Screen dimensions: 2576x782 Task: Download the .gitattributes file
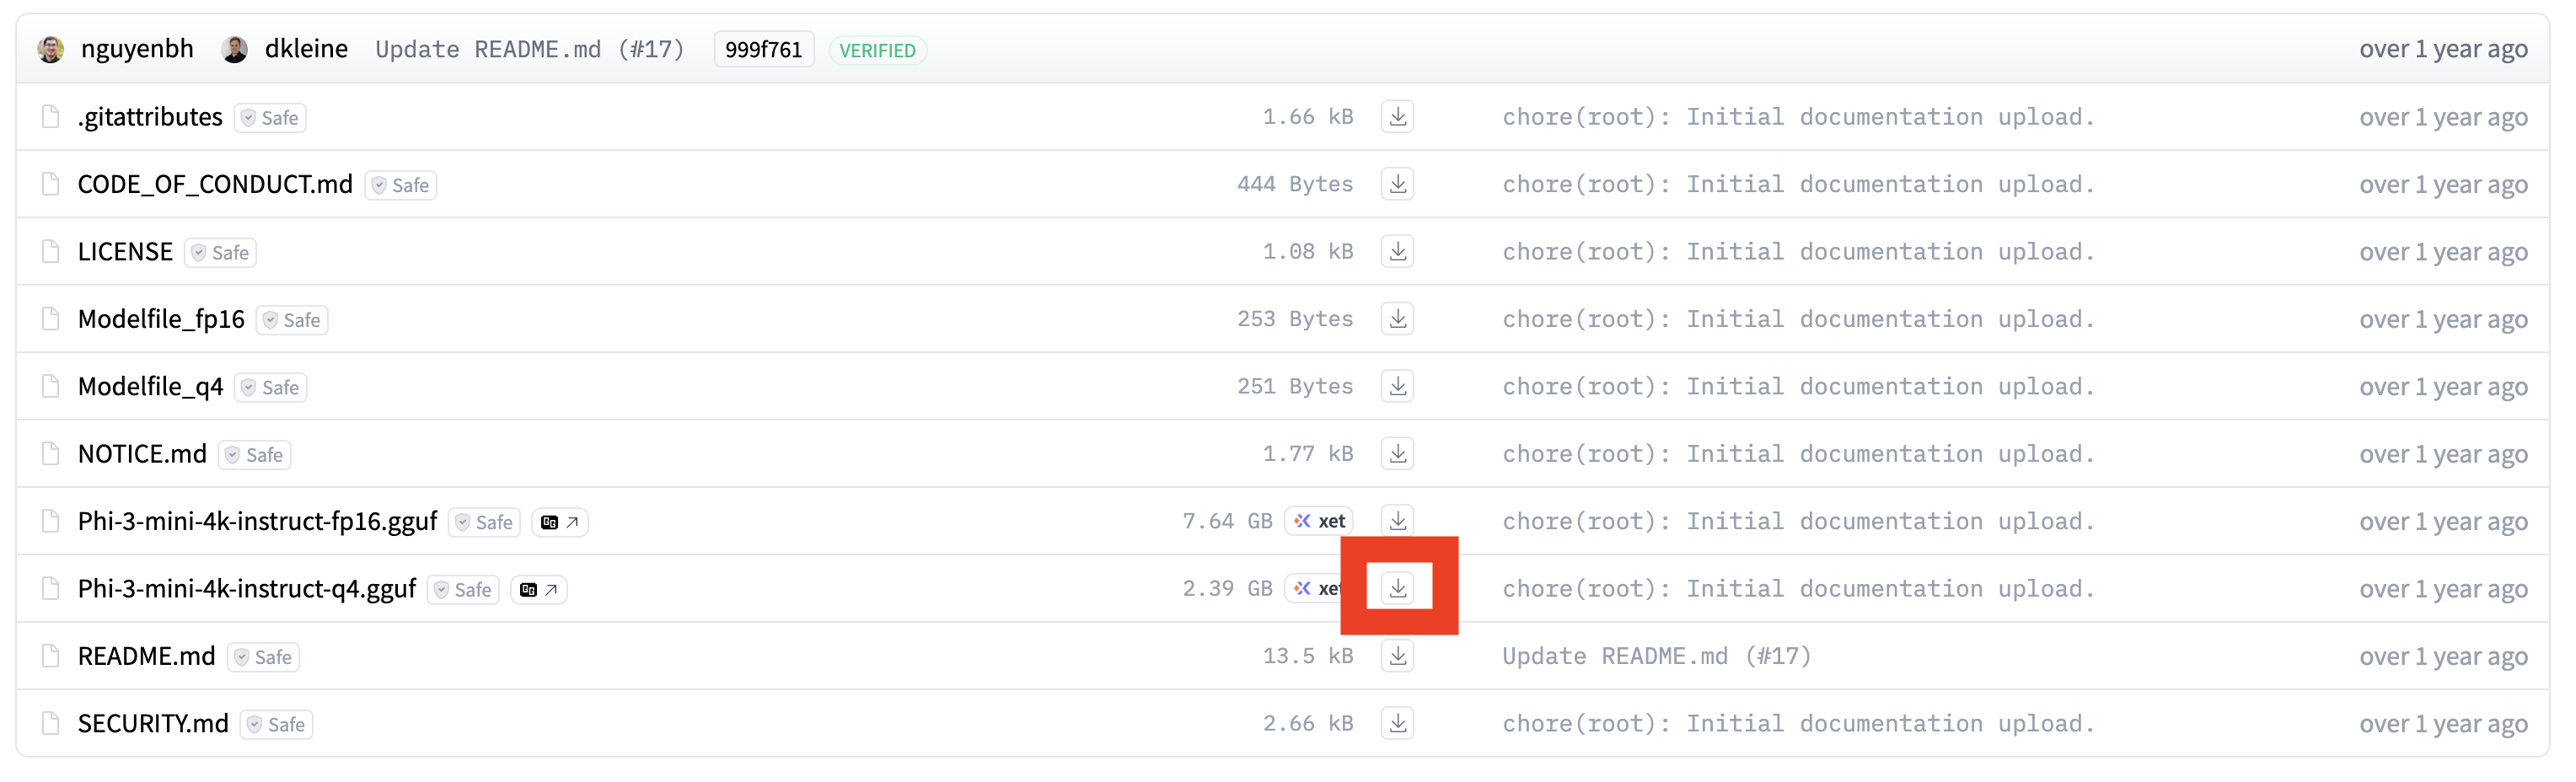(x=1397, y=117)
